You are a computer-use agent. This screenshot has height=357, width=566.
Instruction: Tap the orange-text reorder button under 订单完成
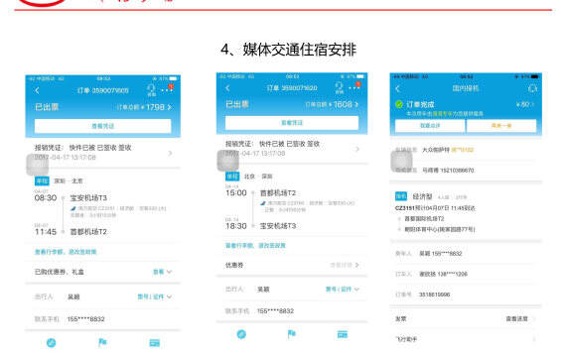501,126
